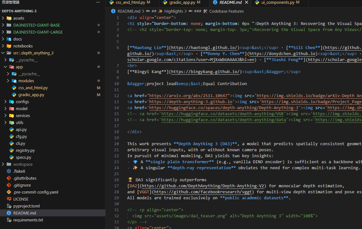Open the LICENSE file
This screenshot has width=362, height=229.
[21, 199]
